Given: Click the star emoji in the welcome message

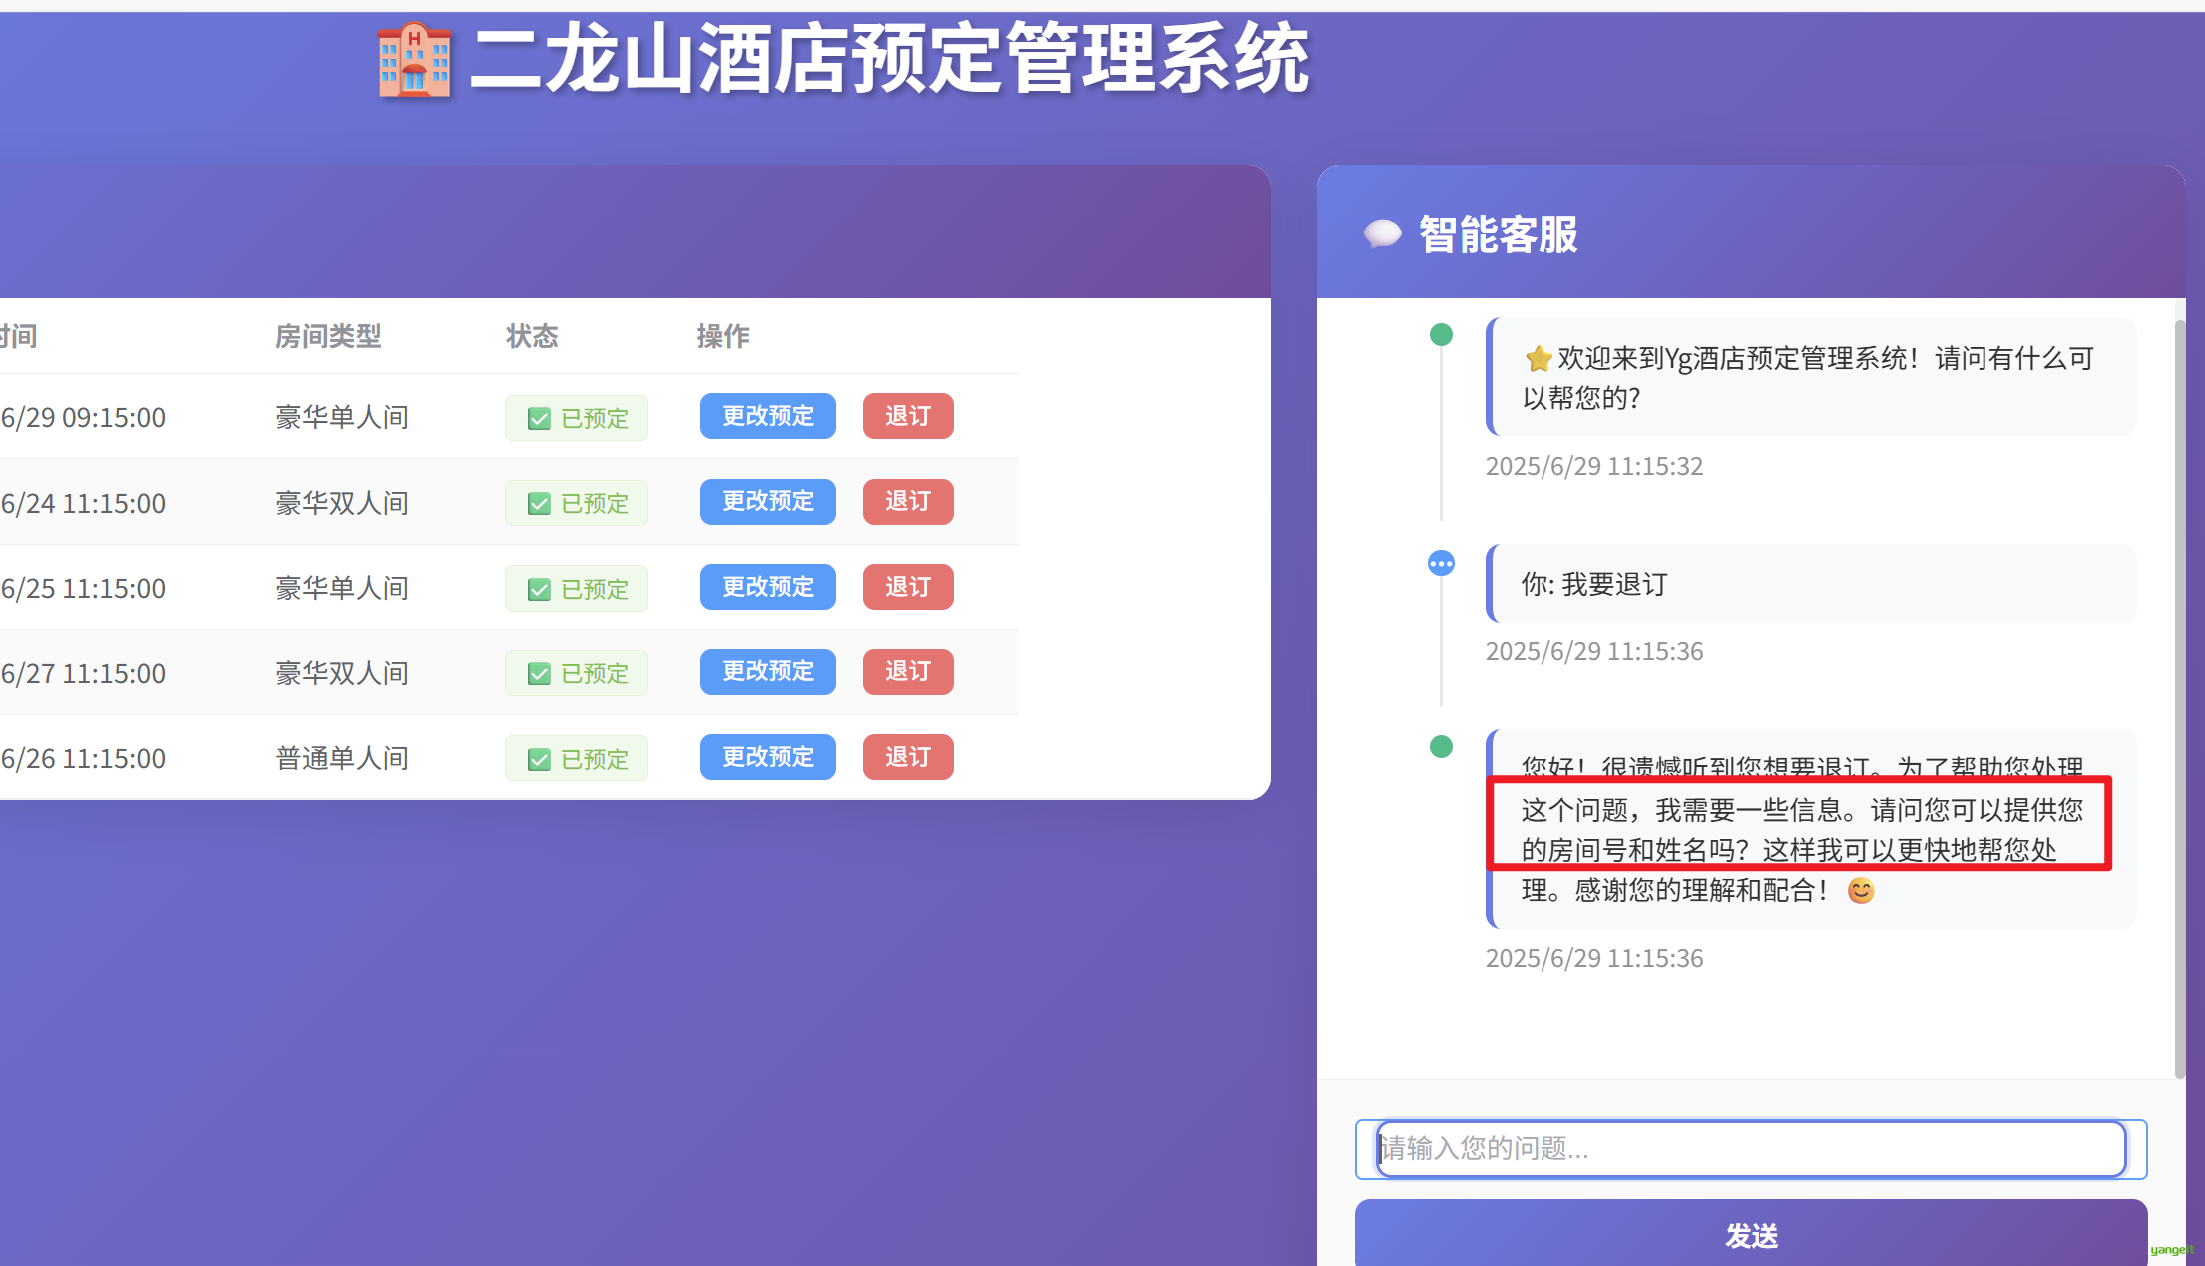Looking at the screenshot, I should coord(1539,358).
